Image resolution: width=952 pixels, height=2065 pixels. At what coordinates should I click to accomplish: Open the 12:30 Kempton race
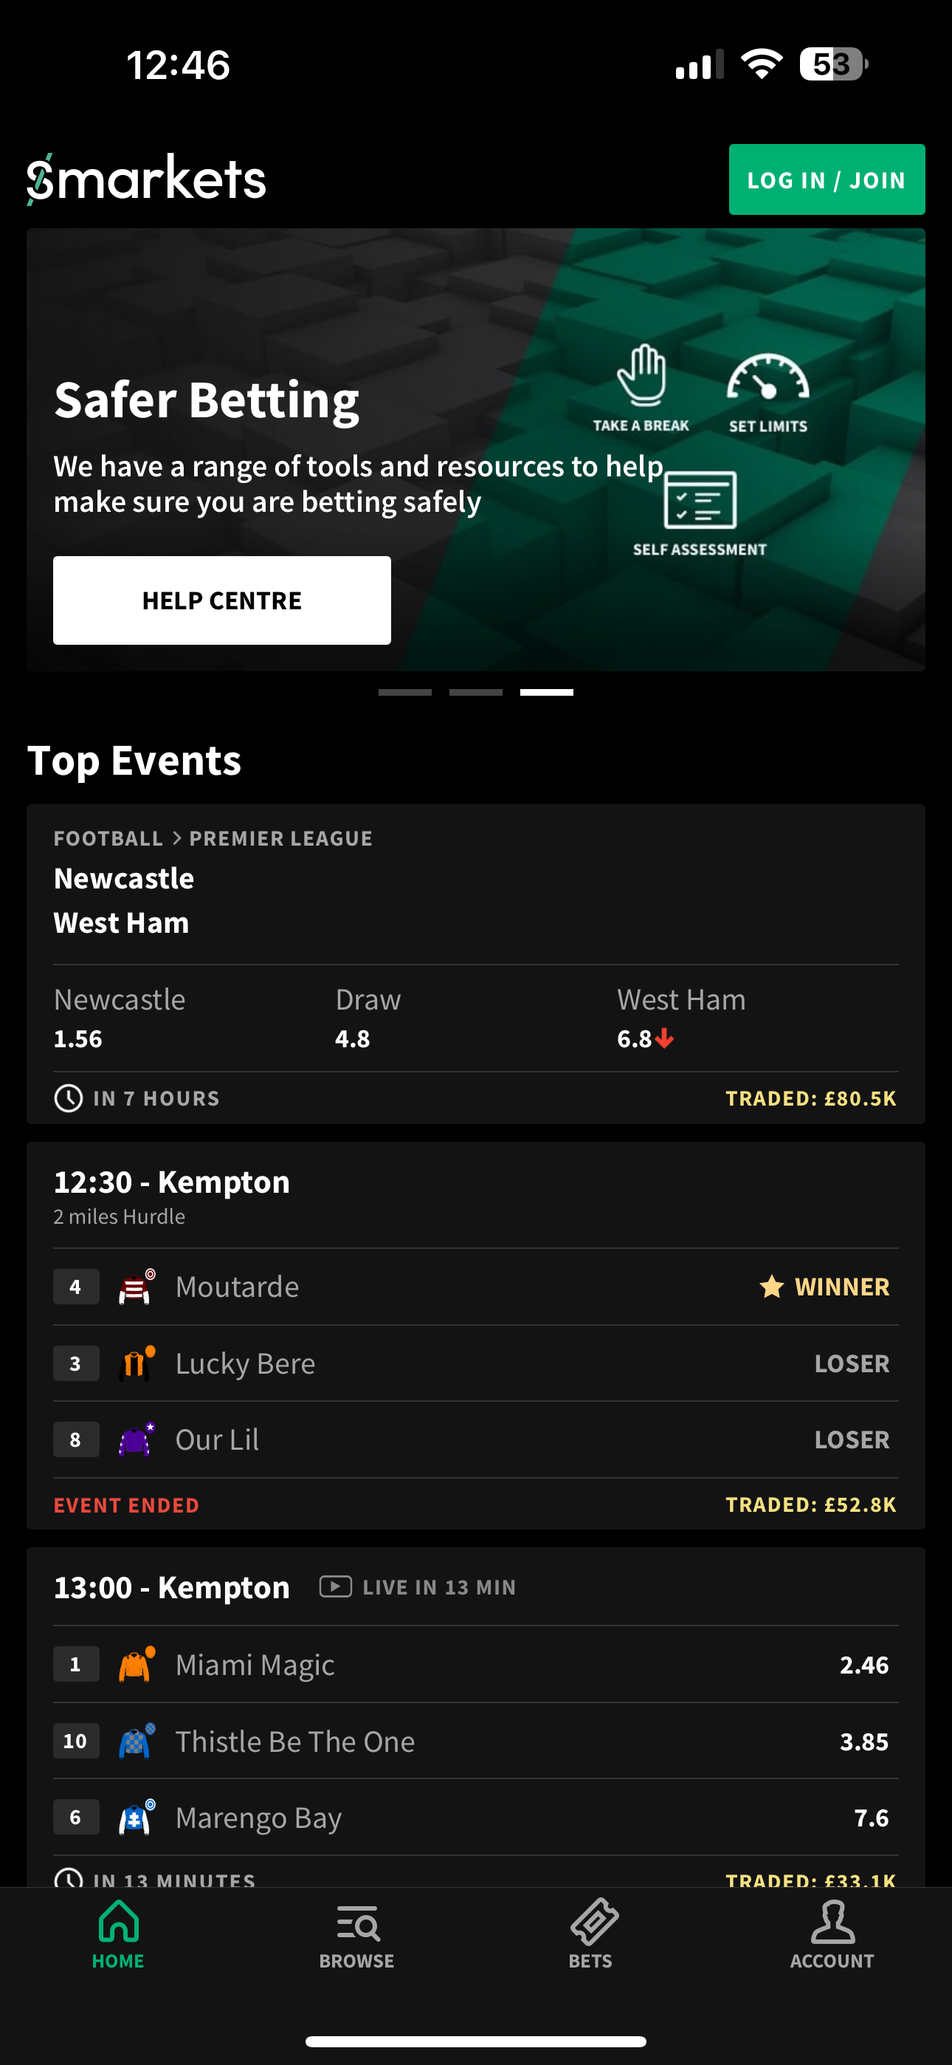point(171,1182)
